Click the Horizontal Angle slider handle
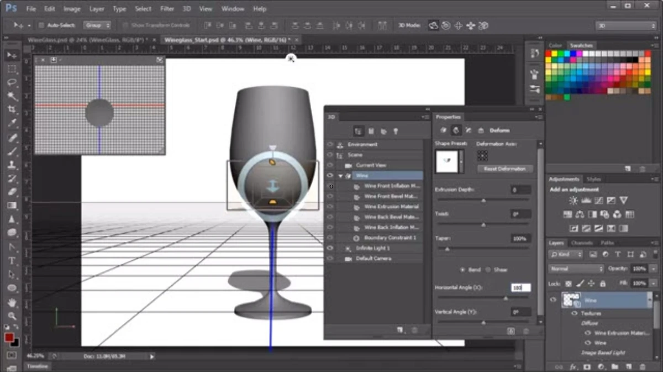This screenshot has height=373, width=663. pos(506,298)
